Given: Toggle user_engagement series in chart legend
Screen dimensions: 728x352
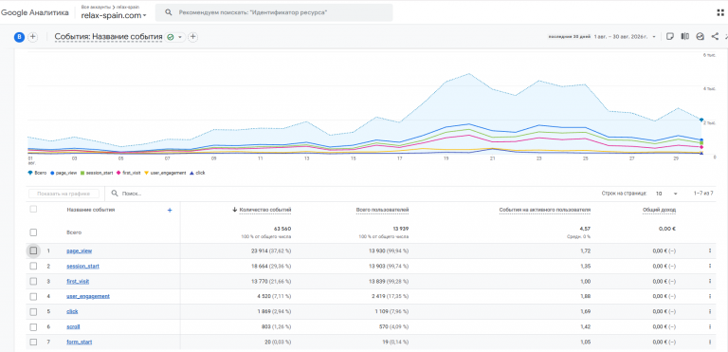Looking at the screenshot, I should (x=164, y=173).
